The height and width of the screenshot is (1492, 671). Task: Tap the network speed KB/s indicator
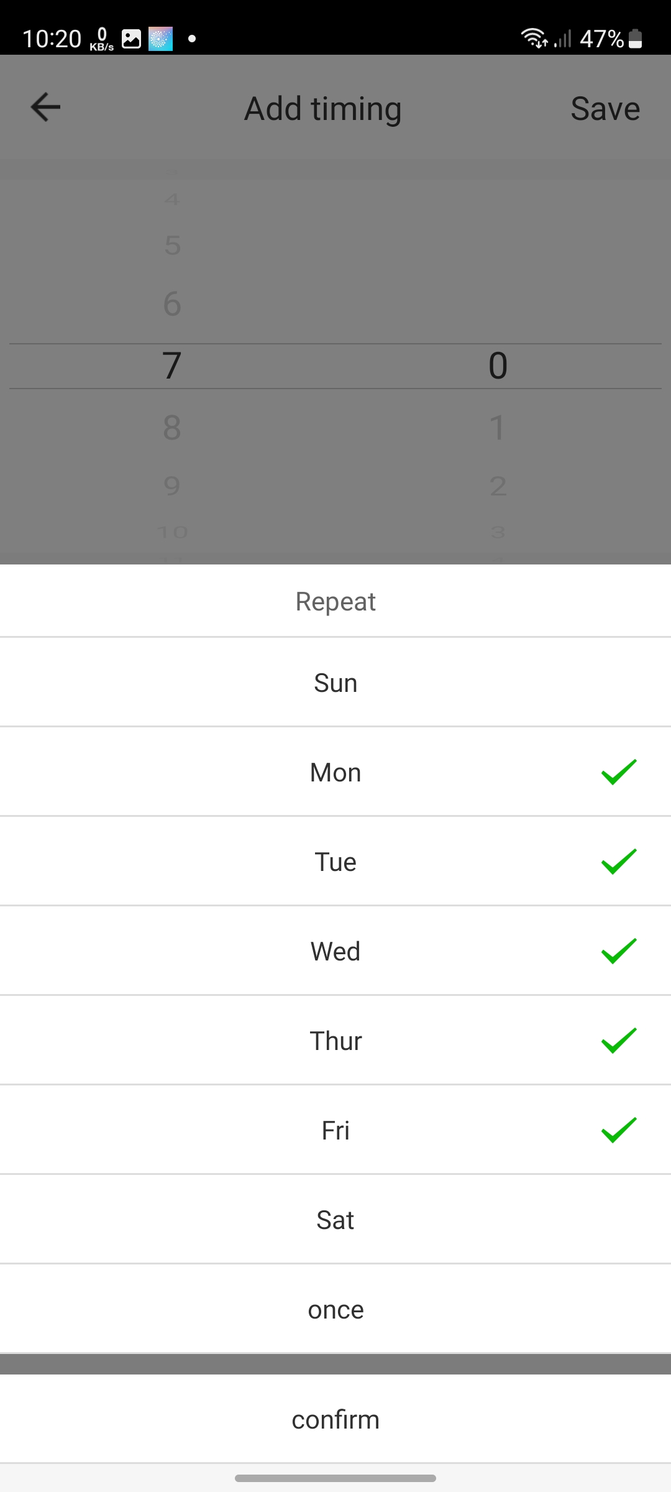tap(102, 39)
